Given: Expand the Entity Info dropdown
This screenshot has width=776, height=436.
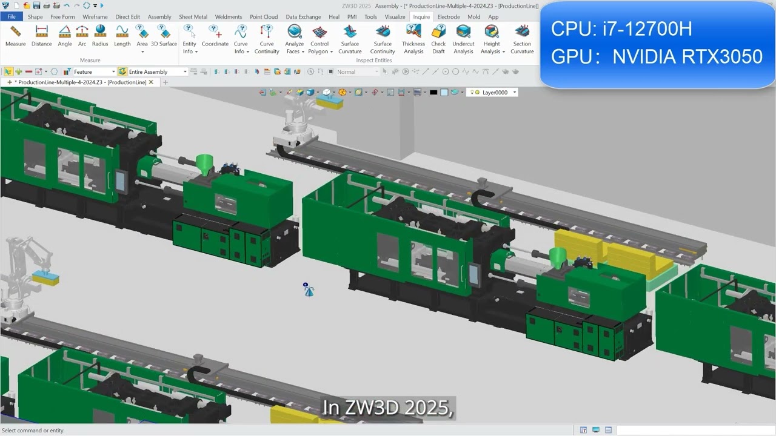Looking at the screenshot, I should point(196,52).
